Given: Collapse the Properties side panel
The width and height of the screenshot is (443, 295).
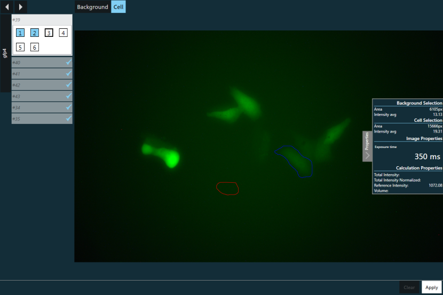Looking at the screenshot, I should click(367, 146).
